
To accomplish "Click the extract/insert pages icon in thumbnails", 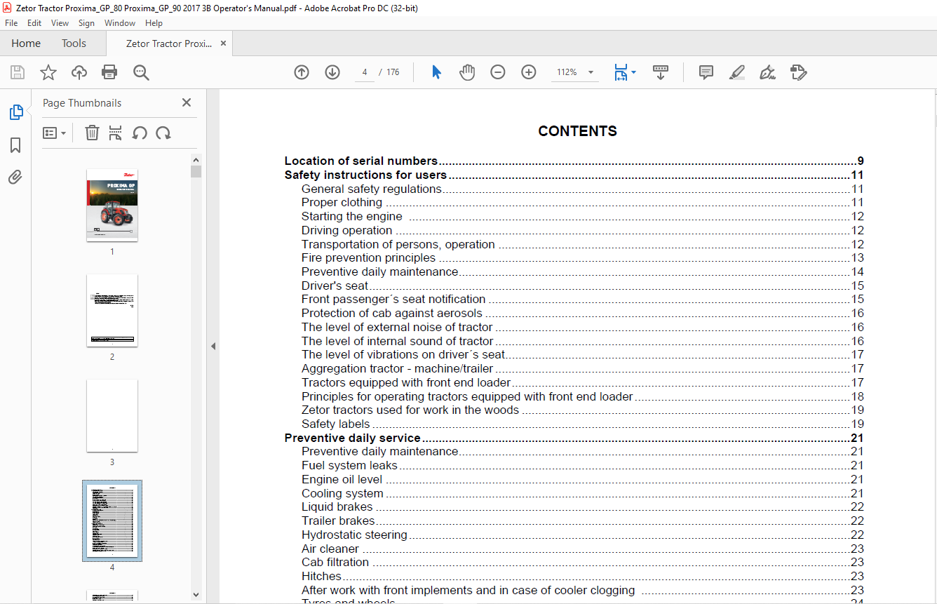I will click(116, 133).
